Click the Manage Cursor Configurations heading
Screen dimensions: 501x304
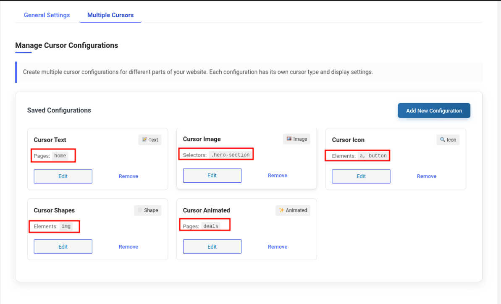pyautogui.click(x=66, y=45)
